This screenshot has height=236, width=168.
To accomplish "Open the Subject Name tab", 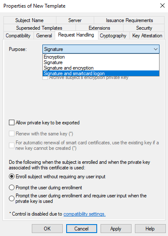I will (30, 20).
